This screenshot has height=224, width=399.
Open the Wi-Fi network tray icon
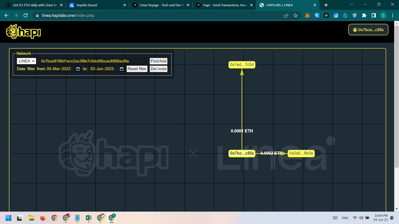355,218
